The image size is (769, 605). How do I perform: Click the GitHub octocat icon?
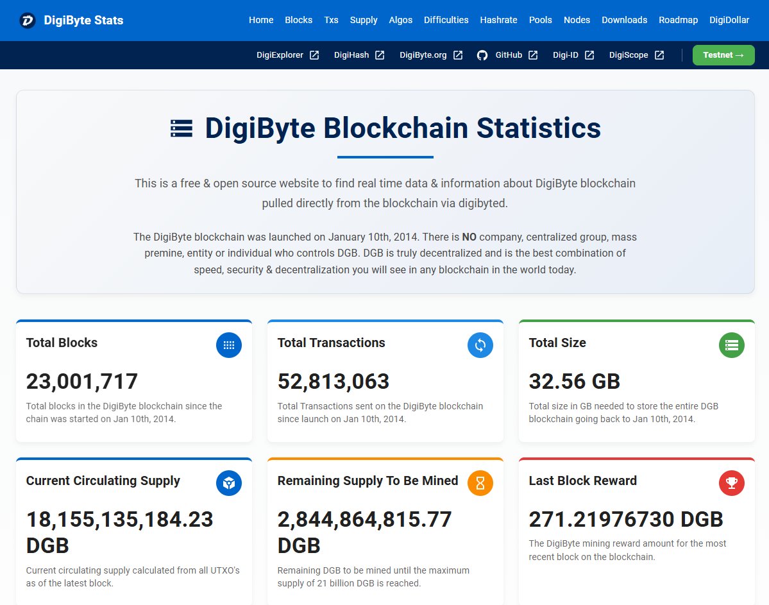482,55
